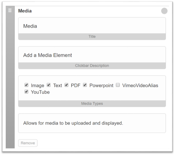Toggle the PDF checkbox
The height and width of the screenshot is (155, 175).
[66, 85]
